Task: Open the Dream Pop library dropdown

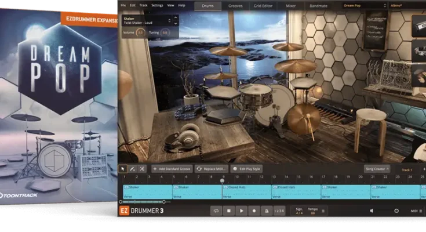Action: [x=365, y=5]
